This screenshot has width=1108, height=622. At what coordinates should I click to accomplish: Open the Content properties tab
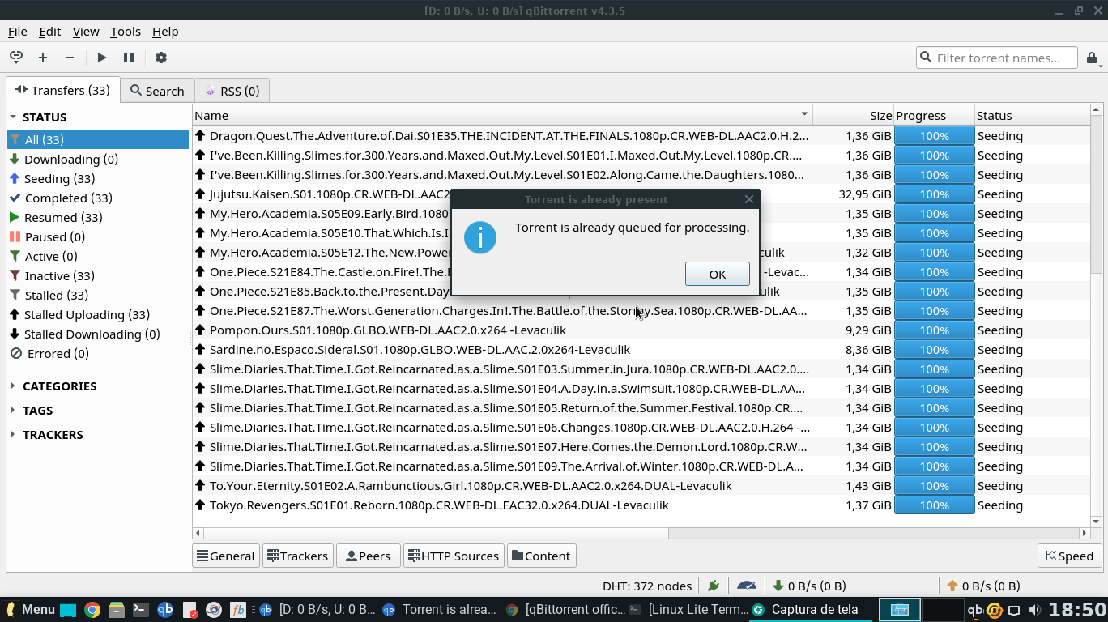[541, 556]
